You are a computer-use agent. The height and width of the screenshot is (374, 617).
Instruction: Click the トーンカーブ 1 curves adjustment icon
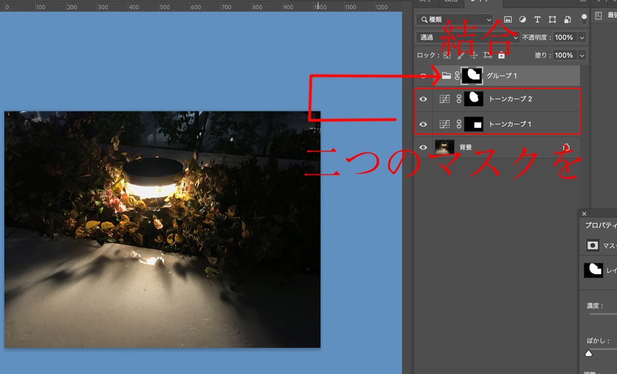pyautogui.click(x=444, y=124)
